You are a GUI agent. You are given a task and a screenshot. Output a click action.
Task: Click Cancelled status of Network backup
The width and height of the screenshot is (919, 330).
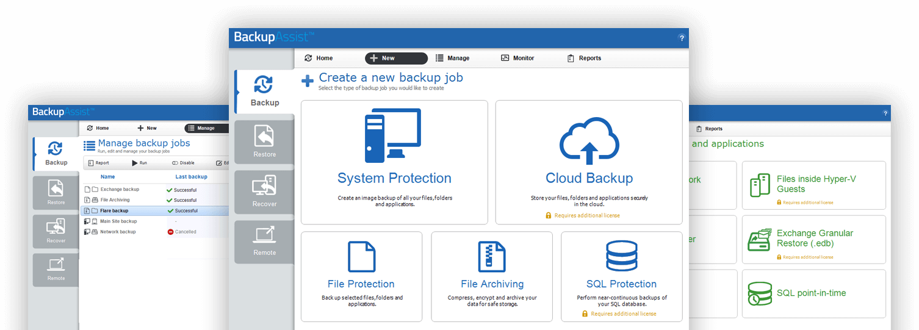pos(182,232)
